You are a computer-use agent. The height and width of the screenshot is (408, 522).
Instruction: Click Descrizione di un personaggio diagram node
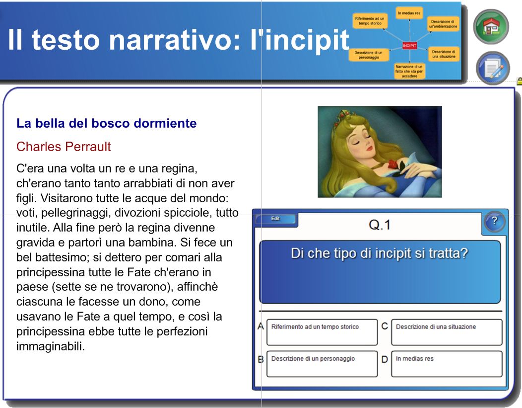click(x=369, y=55)
